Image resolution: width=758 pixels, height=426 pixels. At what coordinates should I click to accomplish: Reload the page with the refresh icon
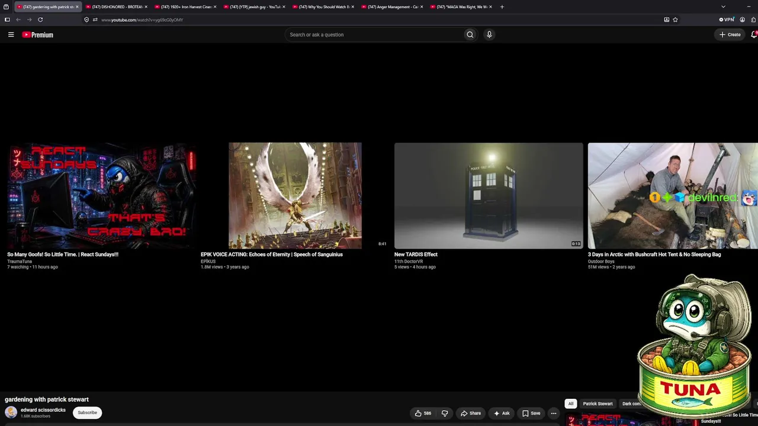tap(40, 20)
